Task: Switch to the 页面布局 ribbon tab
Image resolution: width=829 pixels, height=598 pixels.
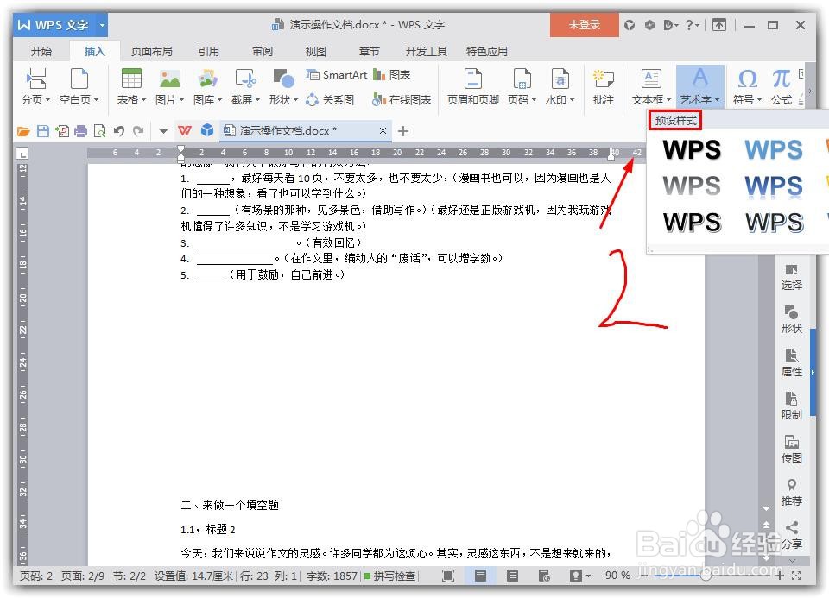Action: (151, 51)
